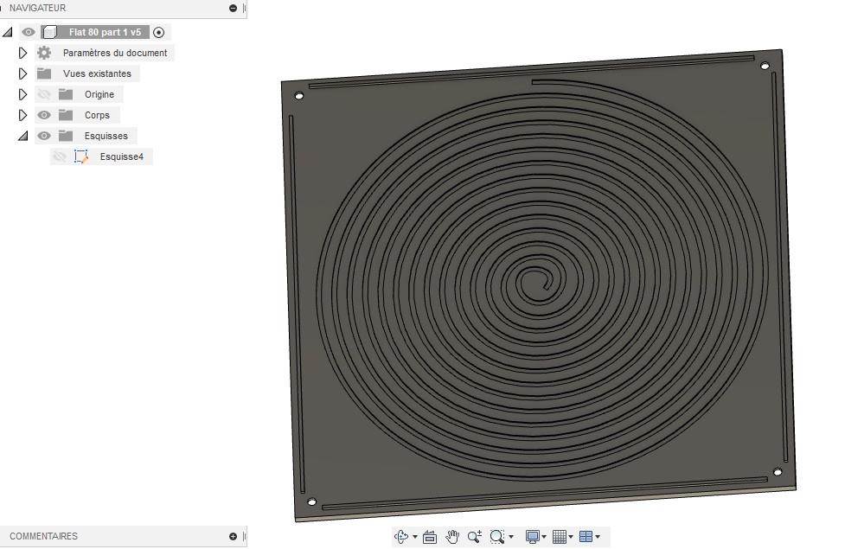Click the Grid and Snaps icon
Screen dimensions: 864x549
tap(560, 536)
